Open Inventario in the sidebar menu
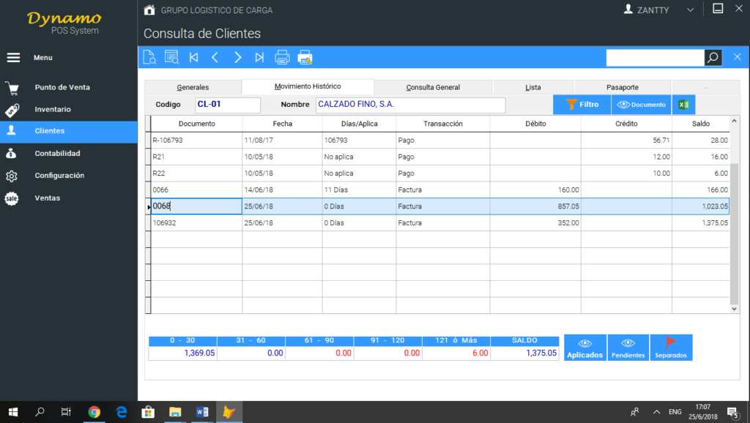The width and height of the screenshot is (750, 423). coord(53,109)
